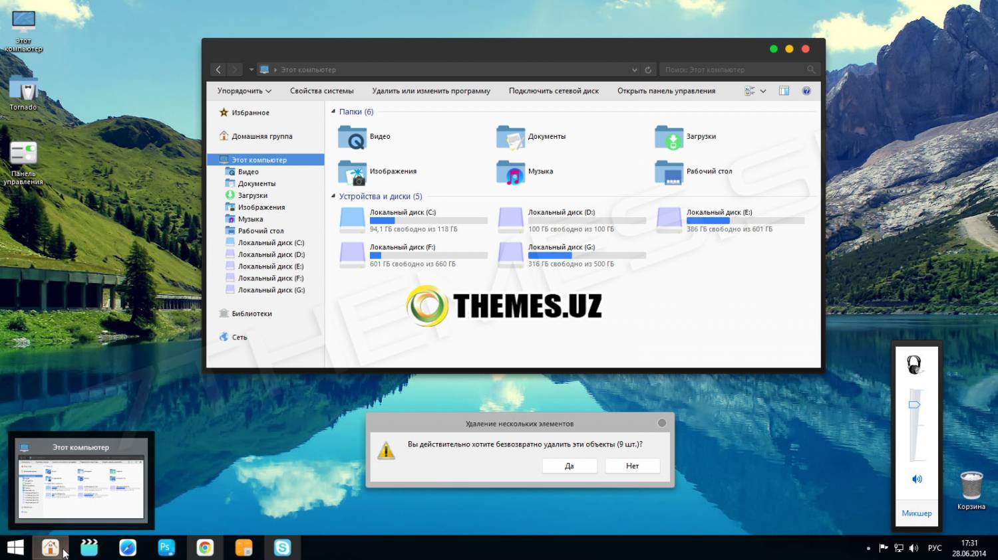
Task: Click the back navigation arrow
Action: coord(218,70)
